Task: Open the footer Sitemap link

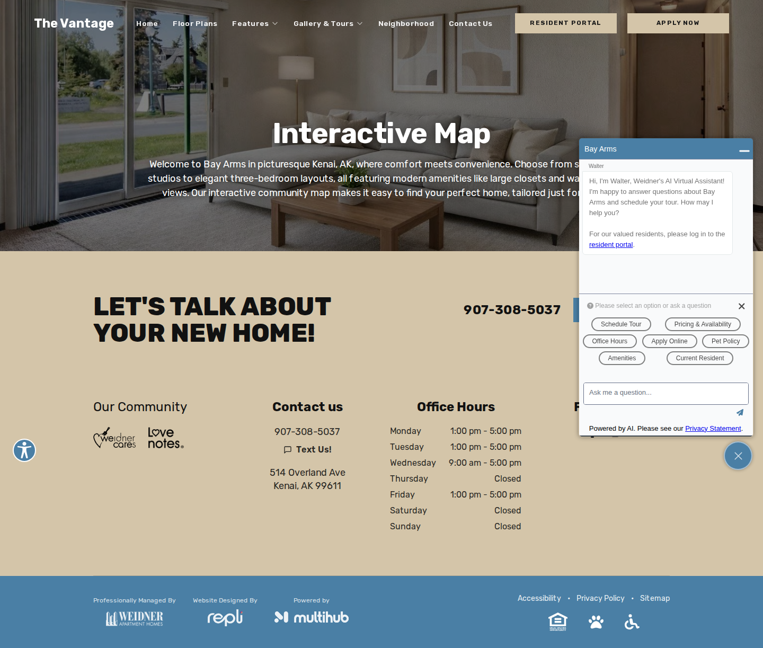Action: (655, 598)
